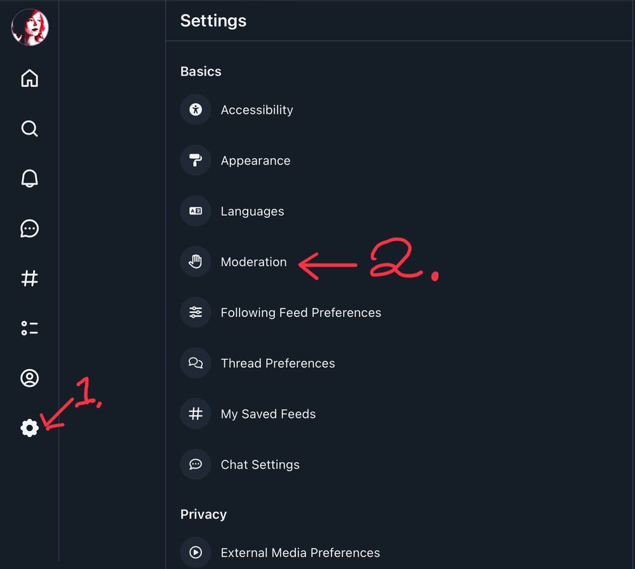
Task: Open Accessibility settings
Action: pyautogui.click(x=399, y=110)
